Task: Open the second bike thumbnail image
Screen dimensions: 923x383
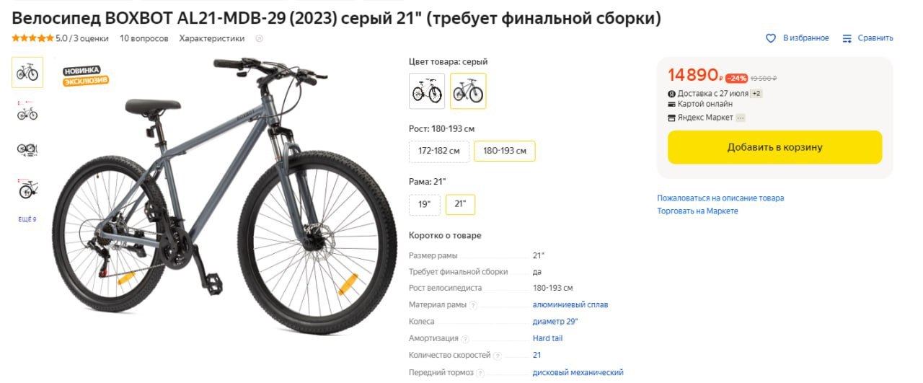Action: click(27, 111)
